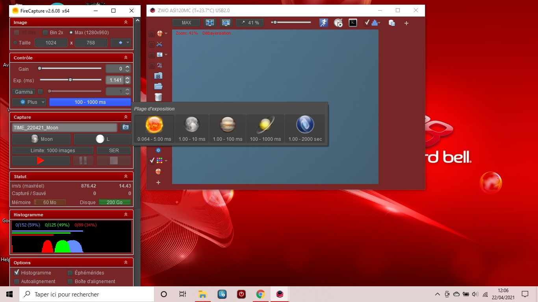Viewport: 538px width, 302px height.
Task: Open the Plus settings dropdown
Action: pos(29,102)
